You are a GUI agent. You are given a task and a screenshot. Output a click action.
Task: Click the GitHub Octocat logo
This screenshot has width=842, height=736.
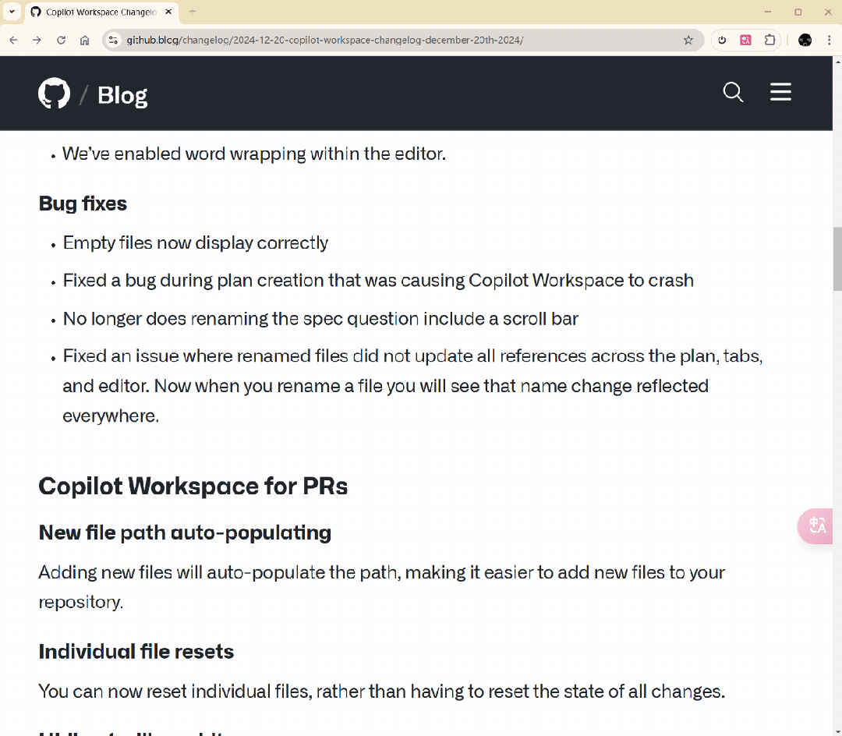[x=54, y=94]
